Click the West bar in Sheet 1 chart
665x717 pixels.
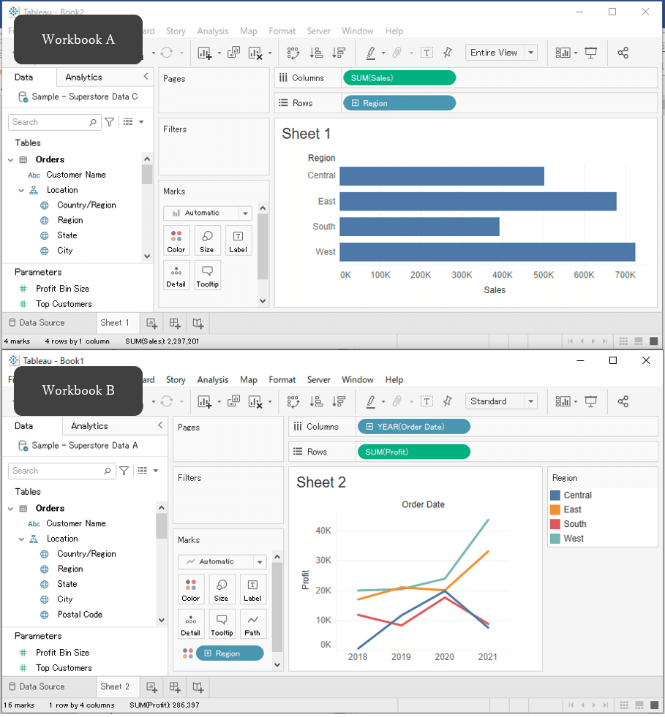[487, 252]
